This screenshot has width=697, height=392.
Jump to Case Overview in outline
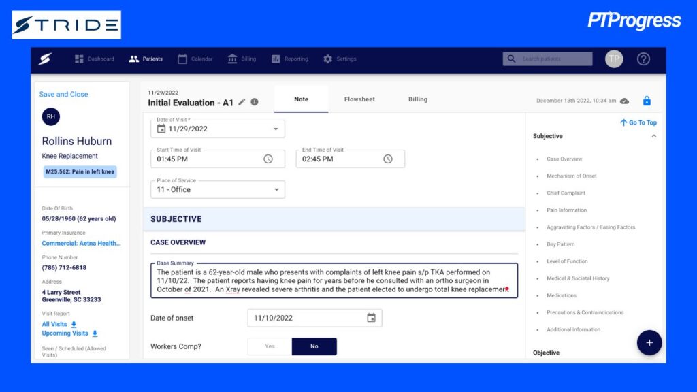pyautogui.click(x=564, y=159)
